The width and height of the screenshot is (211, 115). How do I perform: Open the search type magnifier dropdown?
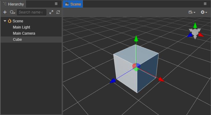click(12, 12)
